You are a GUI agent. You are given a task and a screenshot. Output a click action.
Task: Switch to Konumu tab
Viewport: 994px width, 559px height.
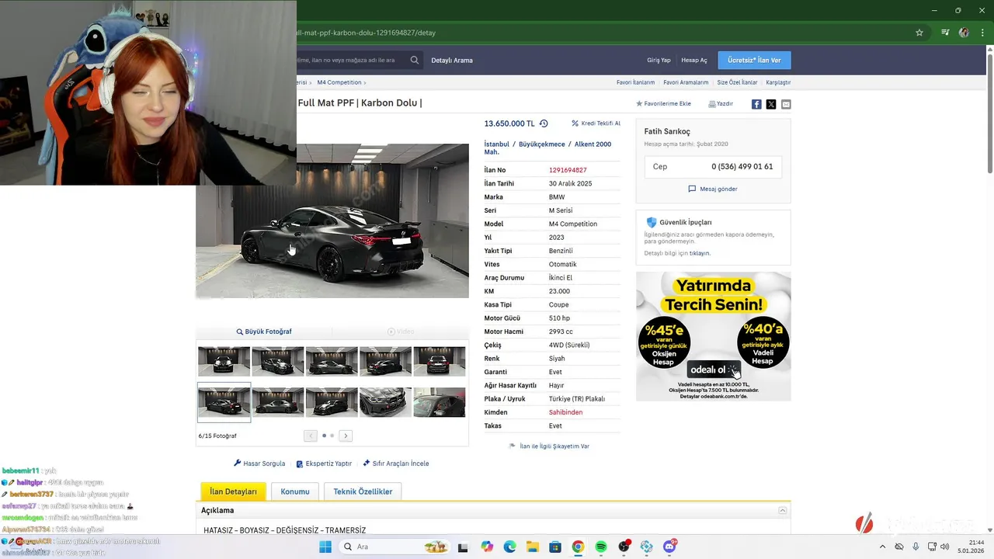coord(295,491)
